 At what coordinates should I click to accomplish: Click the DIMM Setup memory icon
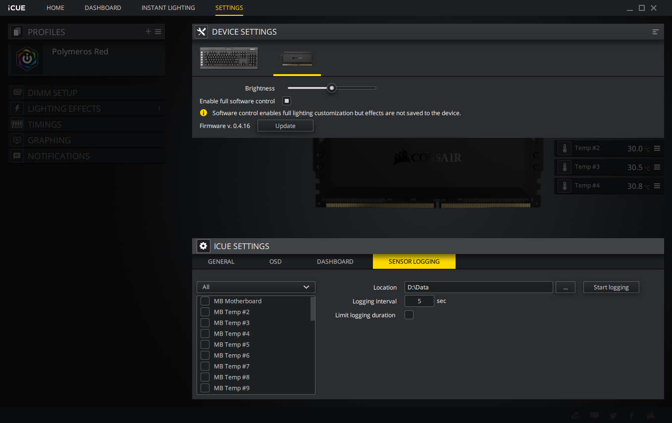17,92
